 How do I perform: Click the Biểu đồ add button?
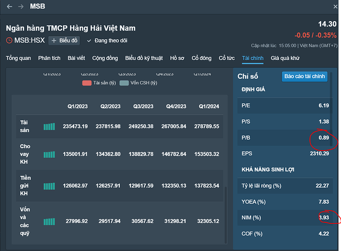point(65,40)
